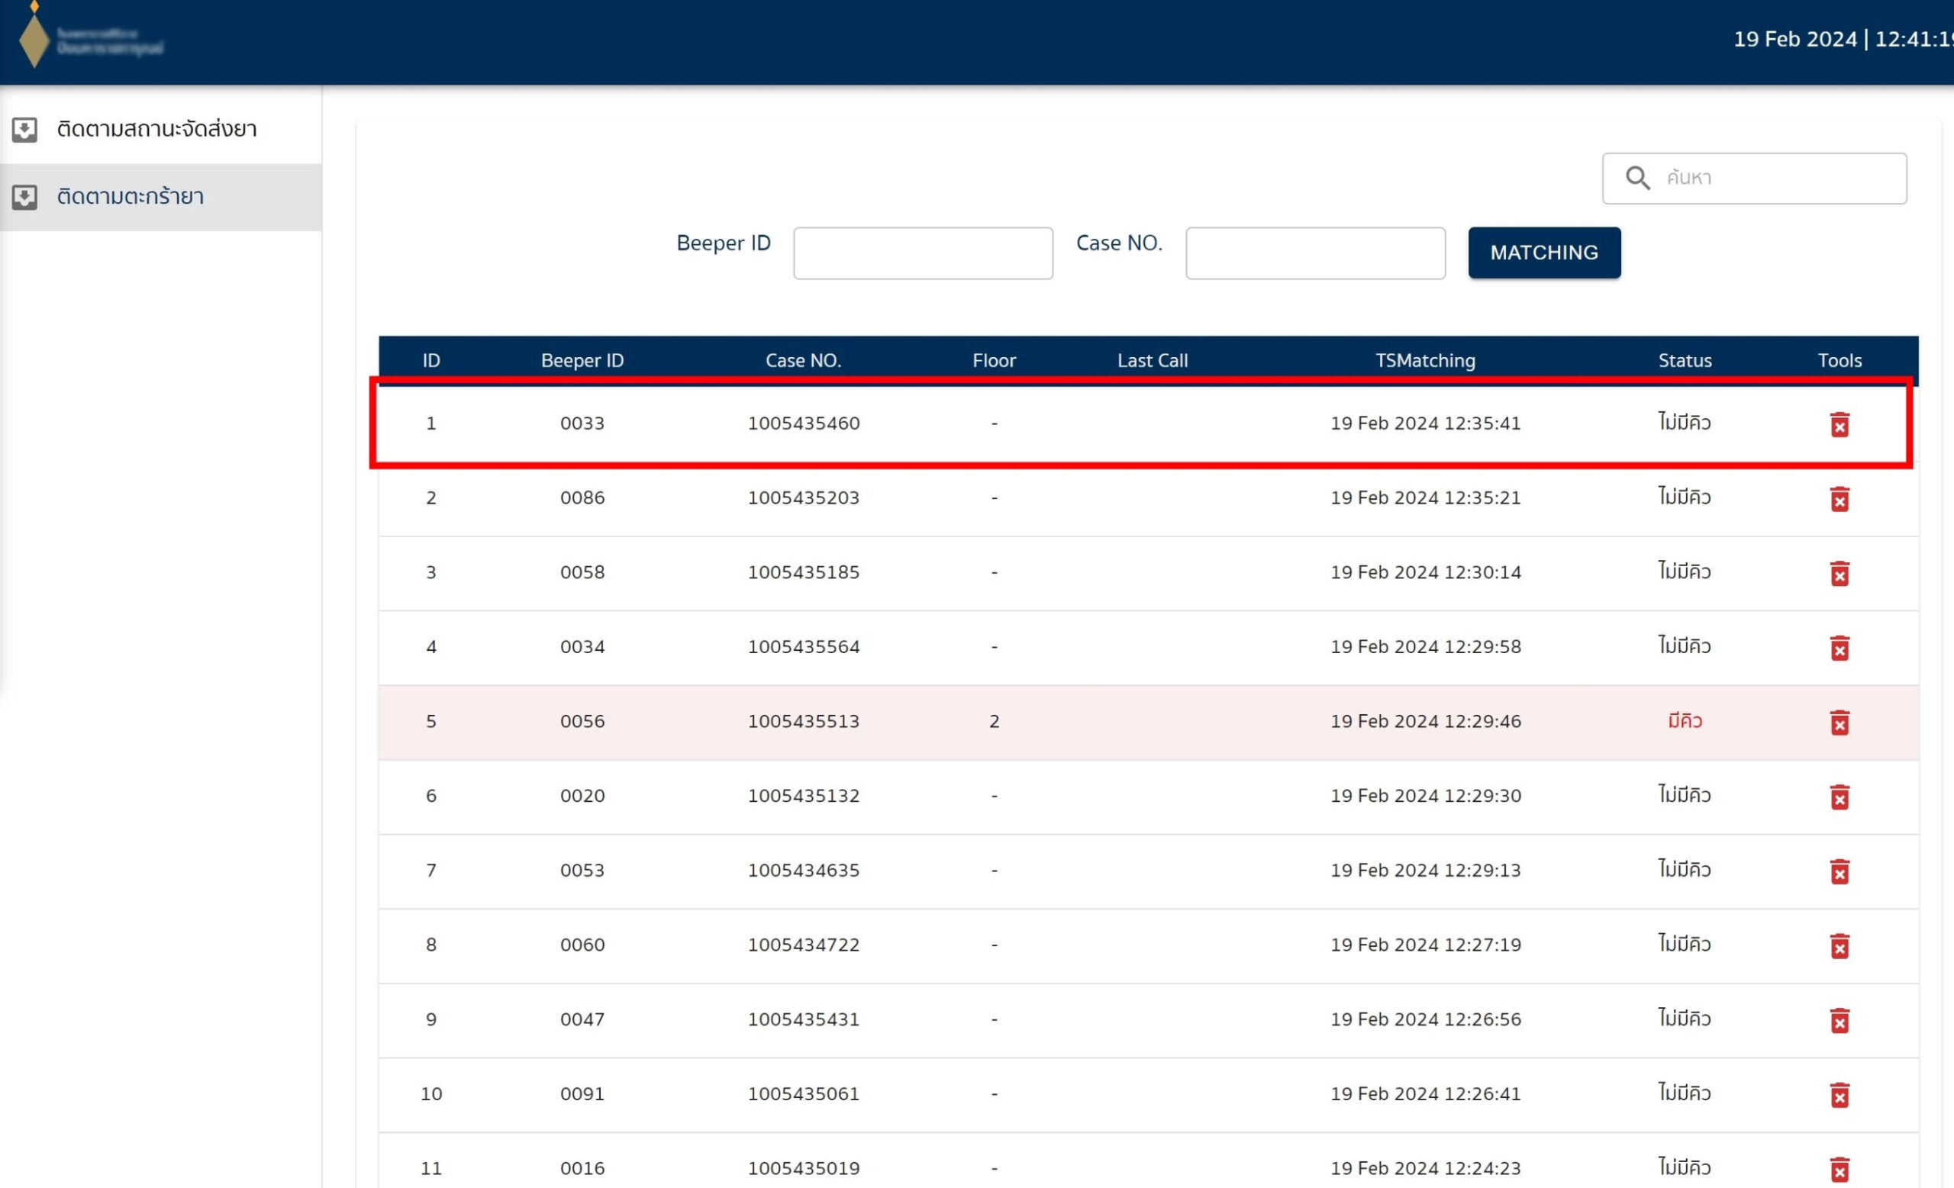Select case number 1005434635
This screenshot has width=1954, height=1188.
803,870
